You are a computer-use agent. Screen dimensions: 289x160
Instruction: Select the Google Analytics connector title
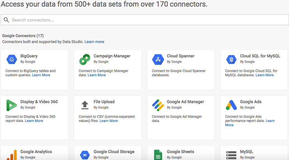click(36, 152)
